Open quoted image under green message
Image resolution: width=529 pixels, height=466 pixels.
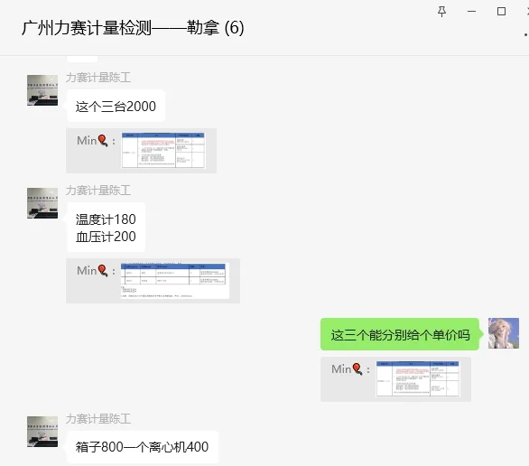(418, 378)
